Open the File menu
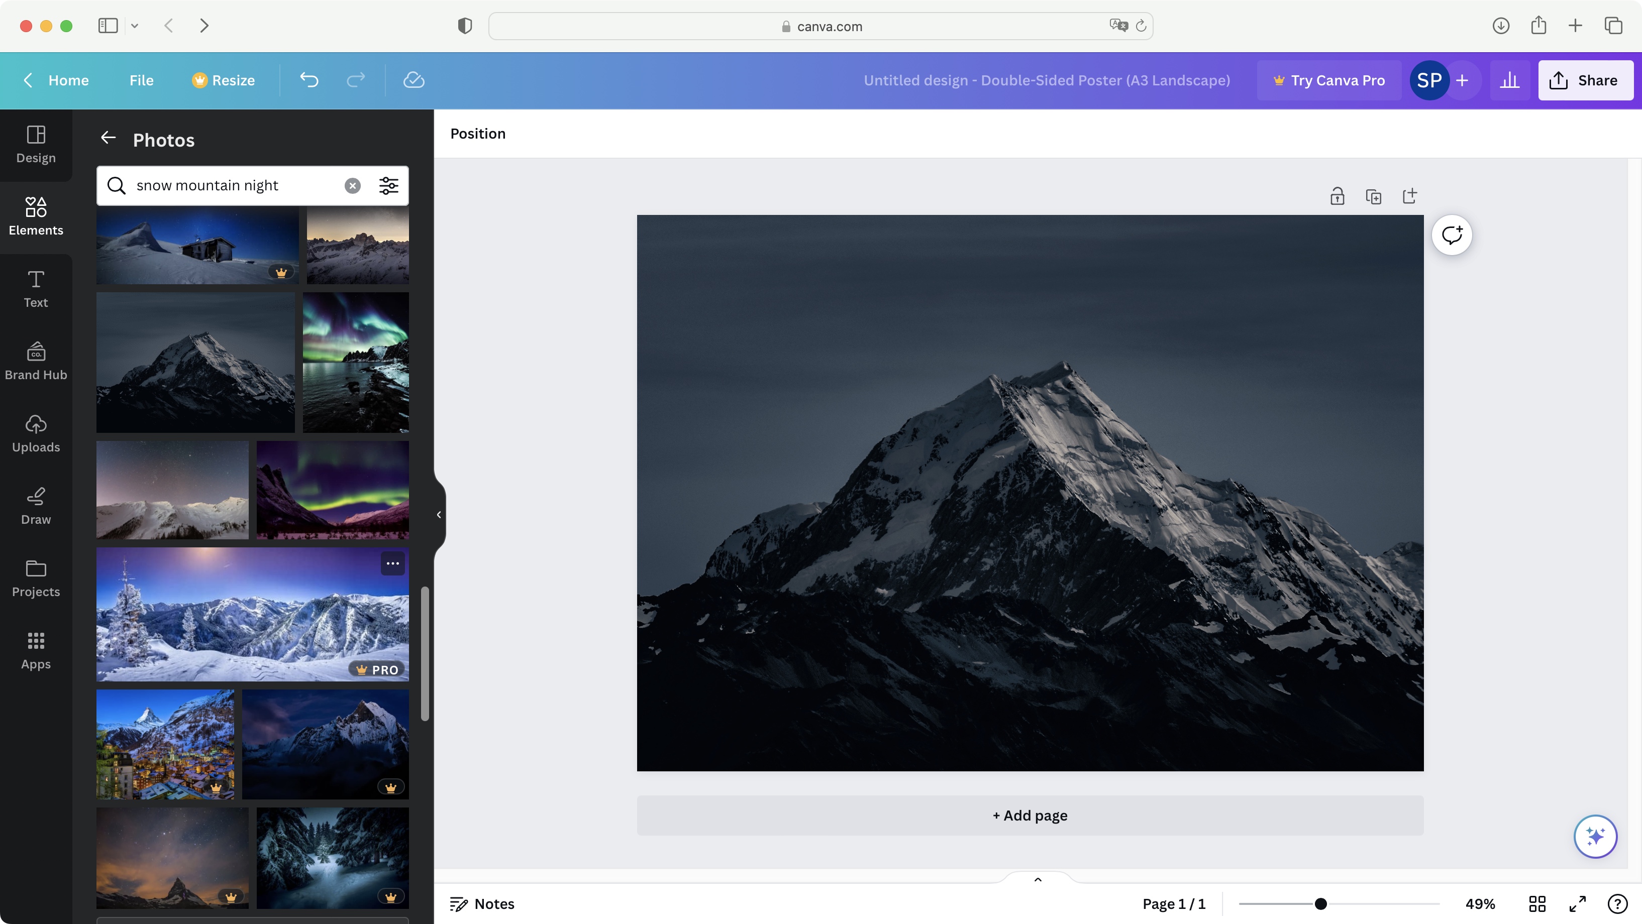 click(142, 80)
